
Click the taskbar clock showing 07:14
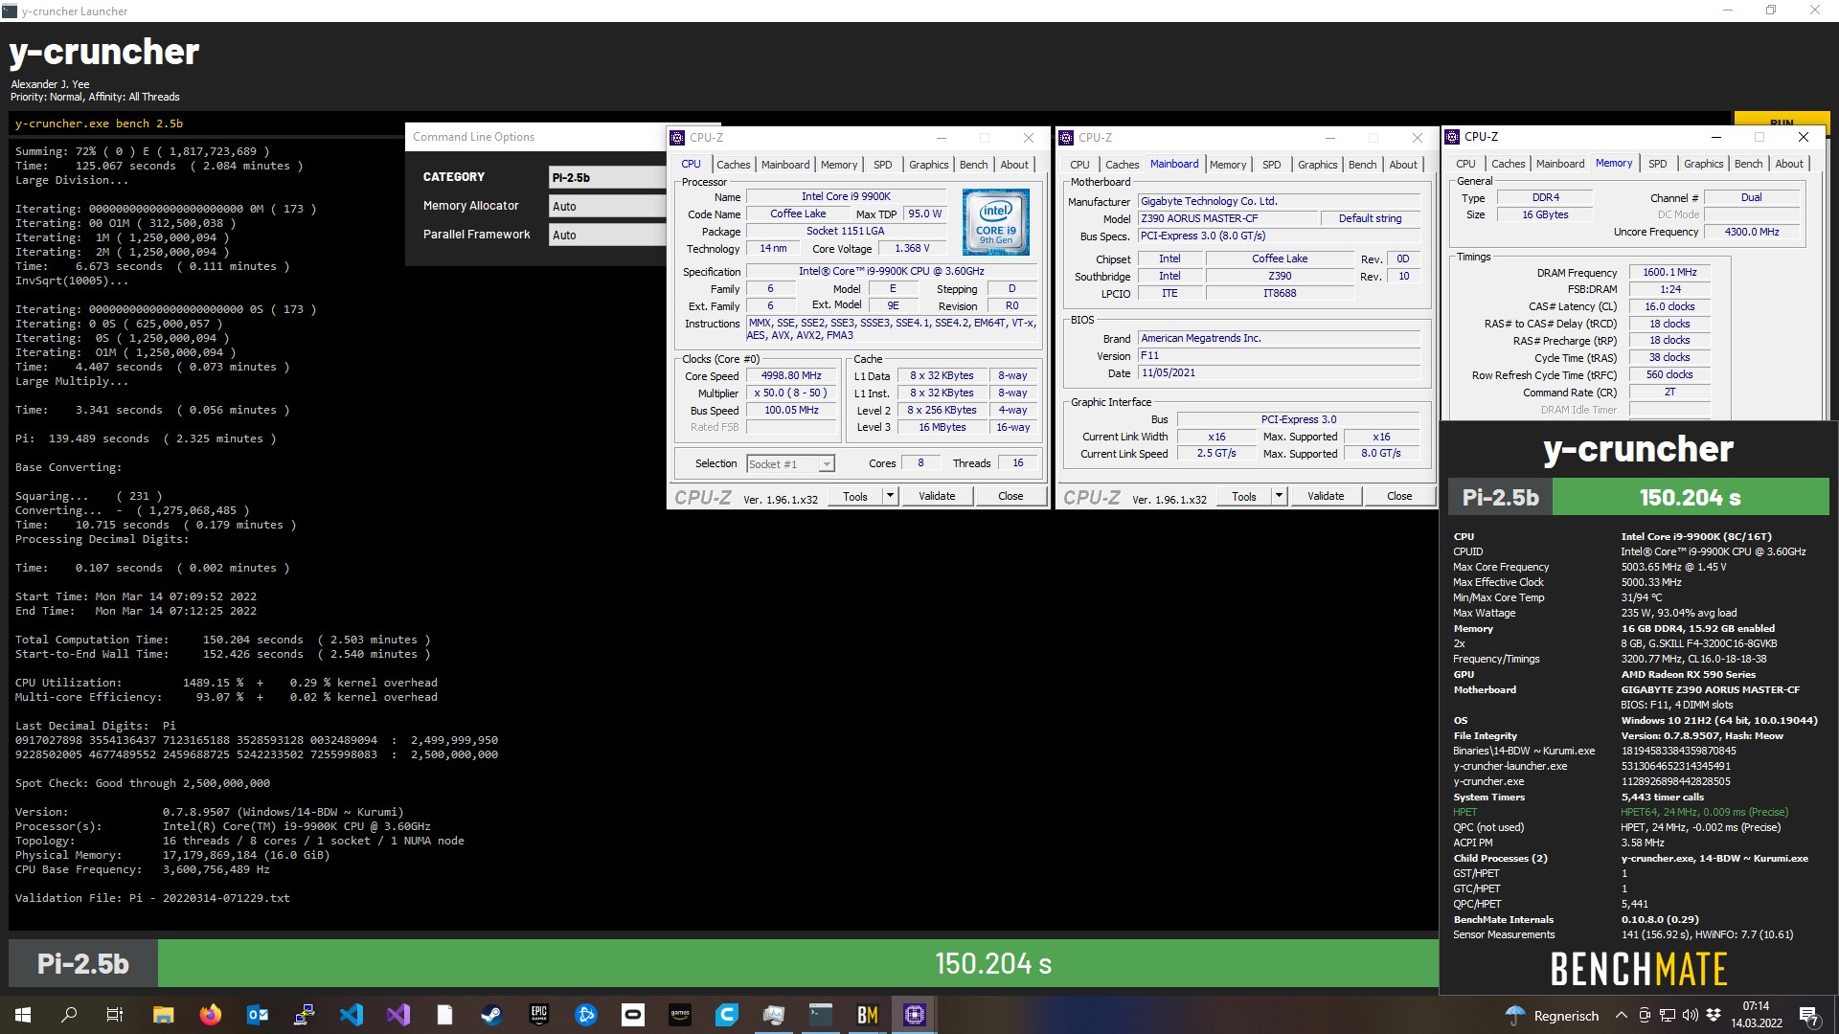(1757, 1015)
